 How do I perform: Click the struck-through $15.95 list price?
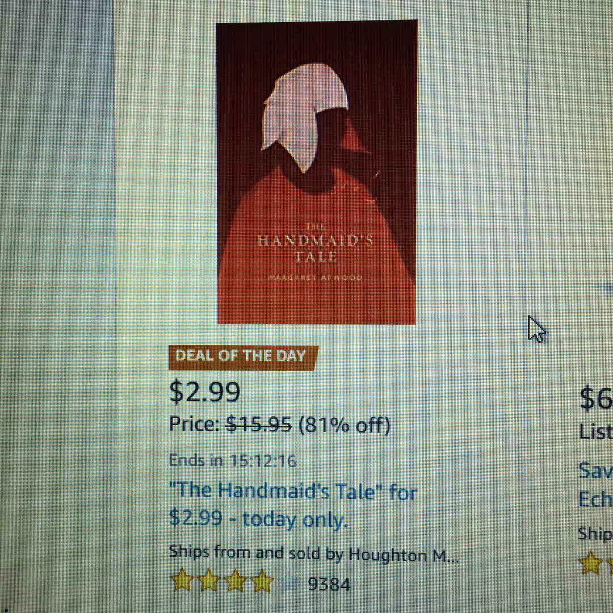coord(259,424)
